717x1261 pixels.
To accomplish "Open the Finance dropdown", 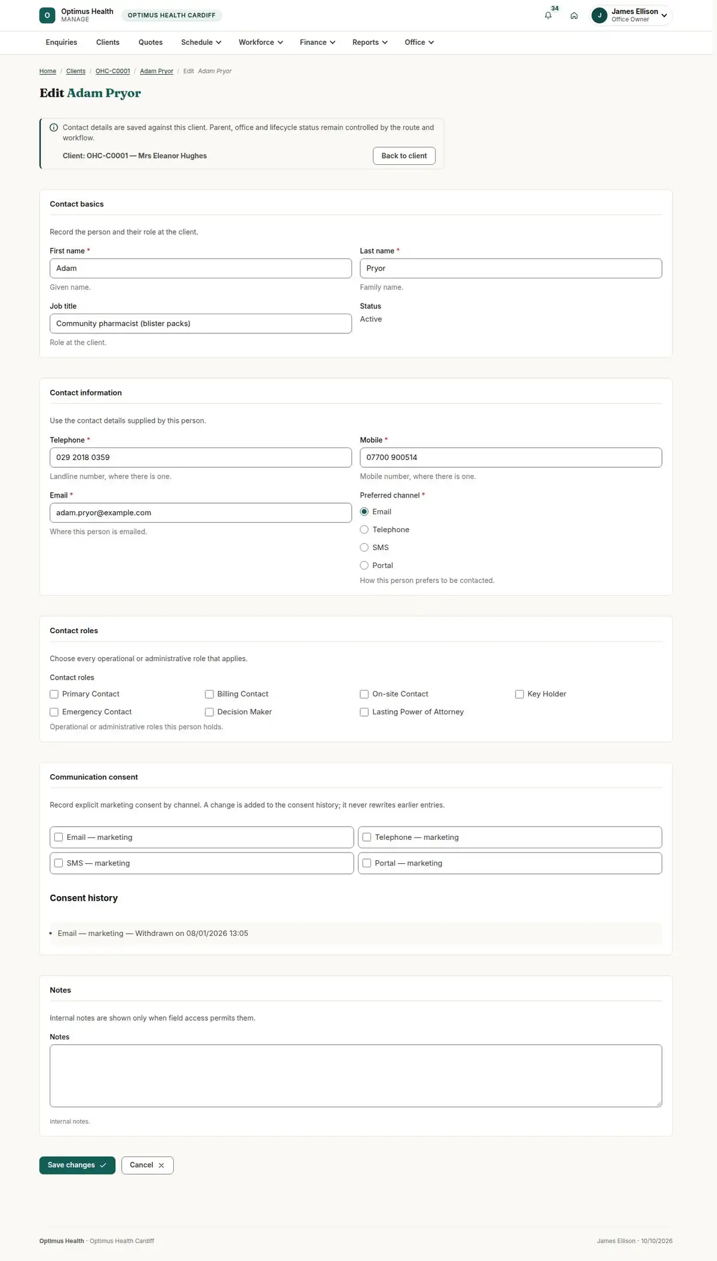I will click(317, 42).
